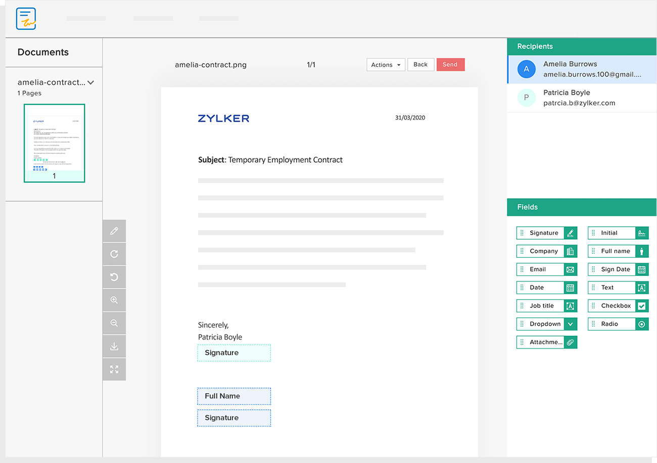Select the pencil edit tool
This screenshot has height=463, width=657.
coord(114,231)
